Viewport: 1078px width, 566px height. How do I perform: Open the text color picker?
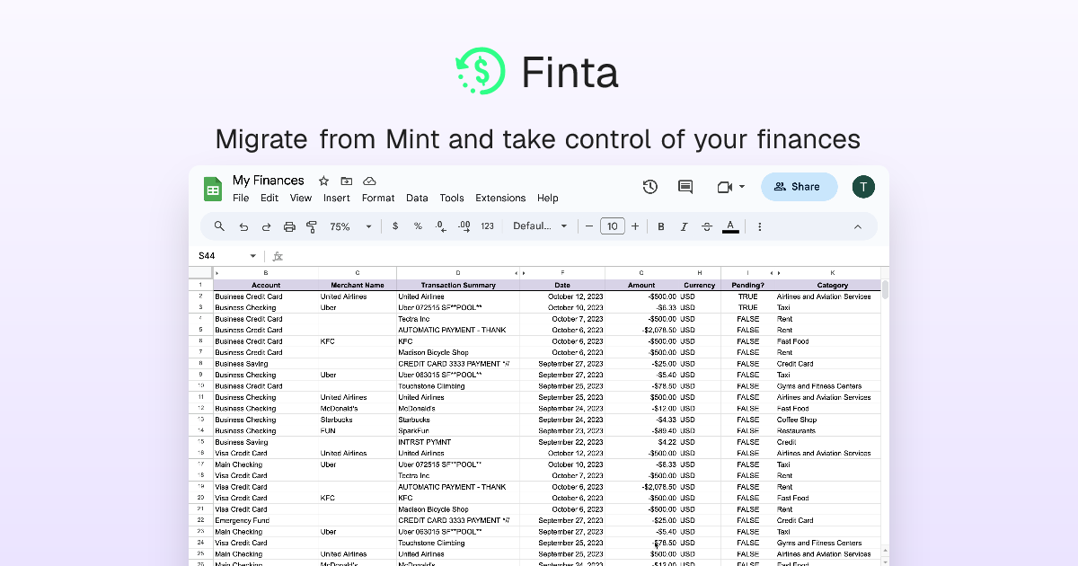(x=730, y=226)
